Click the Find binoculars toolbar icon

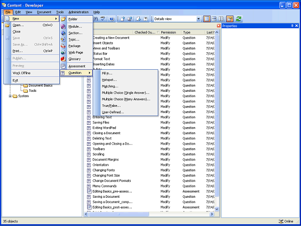point(96,19)
